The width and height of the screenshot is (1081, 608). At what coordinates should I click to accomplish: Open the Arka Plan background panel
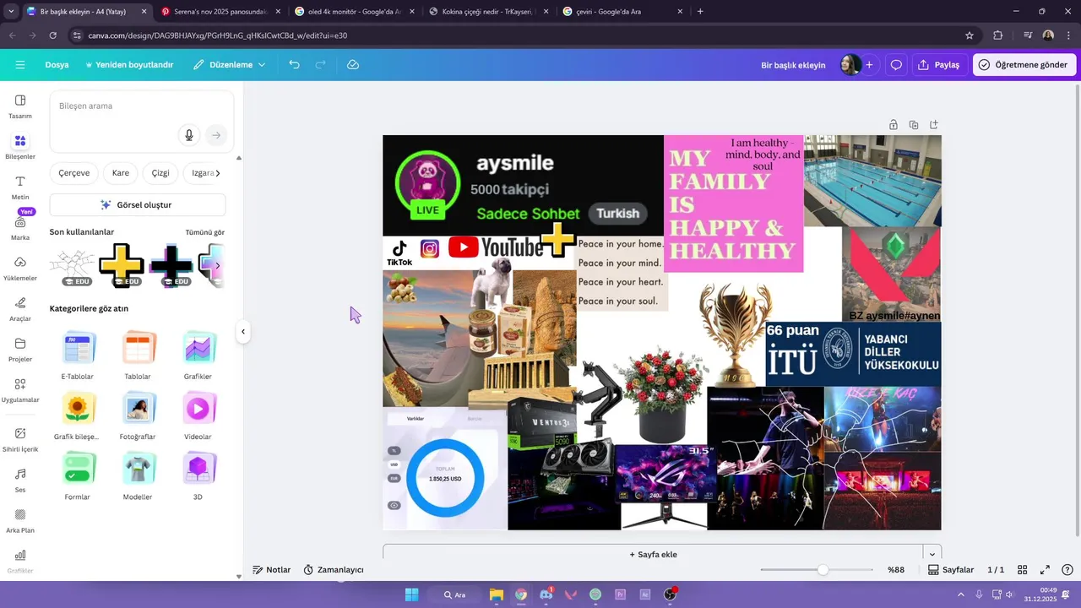click(20, 520)
